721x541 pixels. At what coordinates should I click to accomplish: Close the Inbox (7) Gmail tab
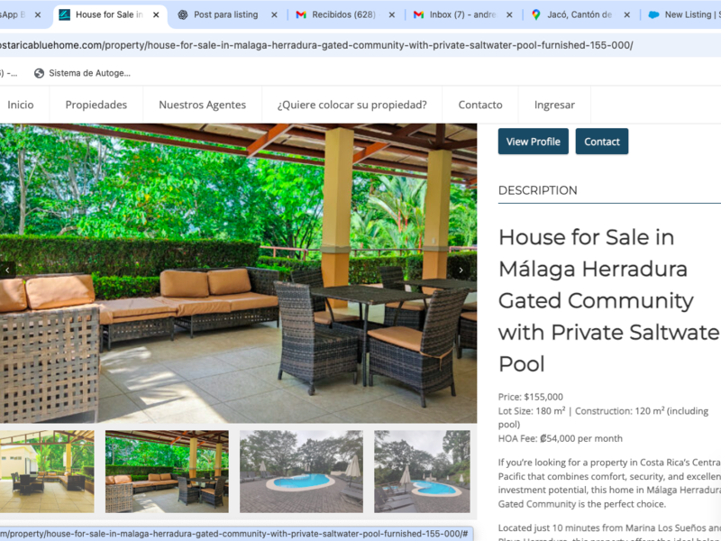pyautogui.click(x=509, y=14)
